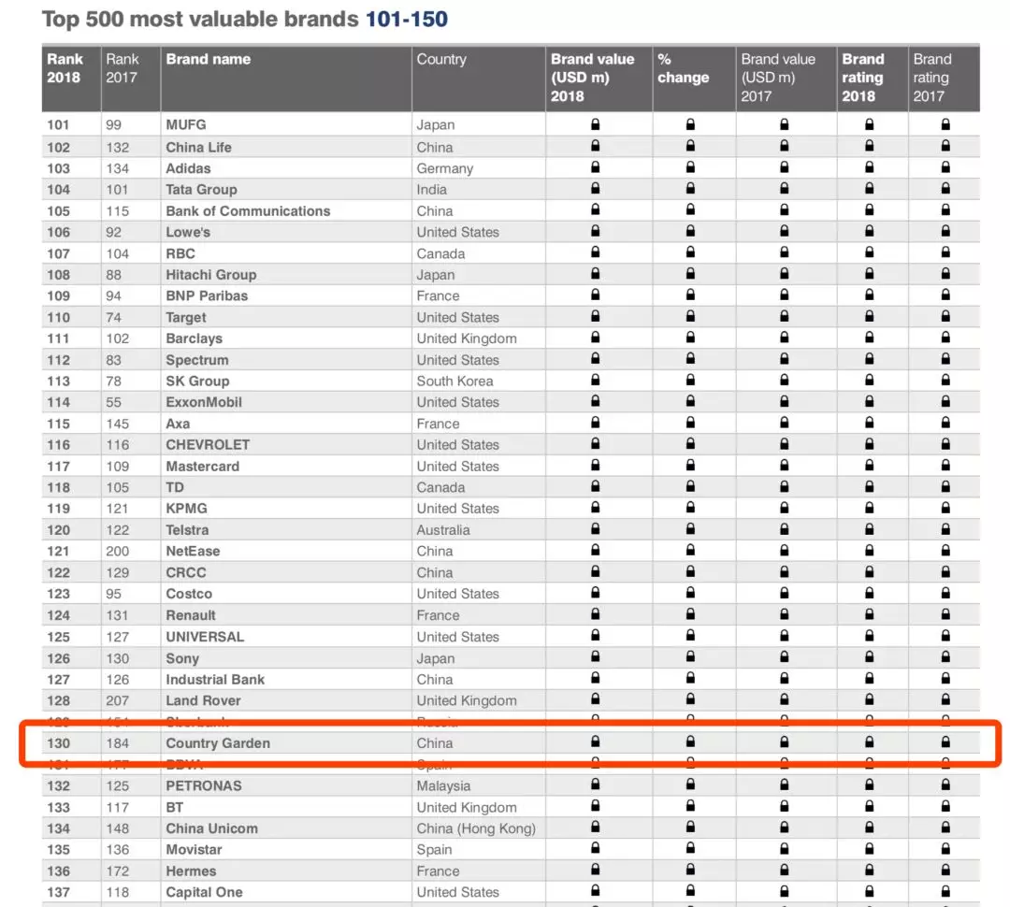Click Country Garden Brand rating 2018 lock
Screen dimensions: 1010x907
[869, 741]
